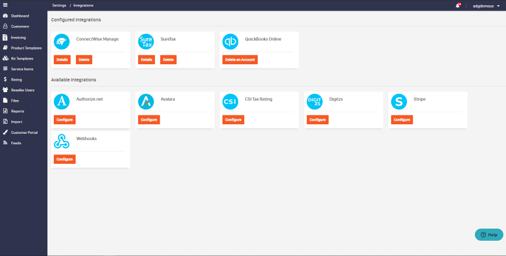506x256 pixels.
Task: Click the Import file icon
Action: pos(5,122)
